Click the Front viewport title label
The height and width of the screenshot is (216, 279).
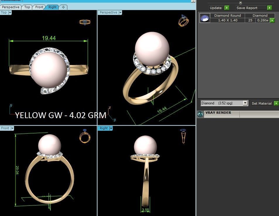[5, 128]
